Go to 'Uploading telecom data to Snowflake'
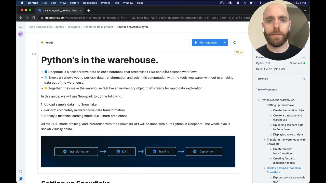This screenshot has width=326, height=183. pos(288,127)
